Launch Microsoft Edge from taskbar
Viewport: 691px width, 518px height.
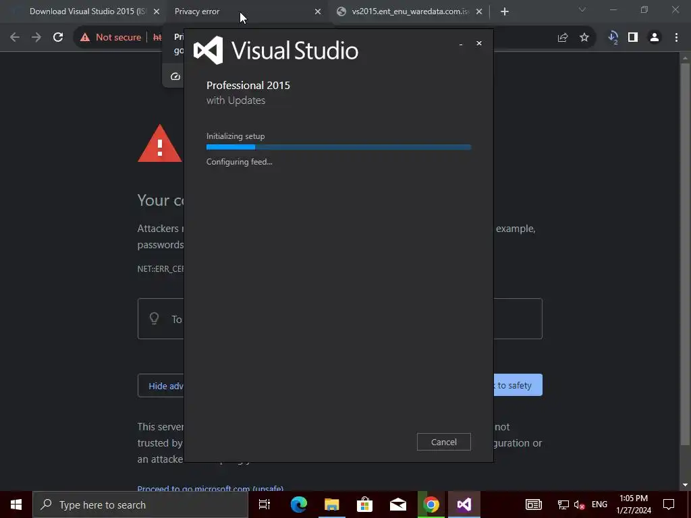pos(298,505)
